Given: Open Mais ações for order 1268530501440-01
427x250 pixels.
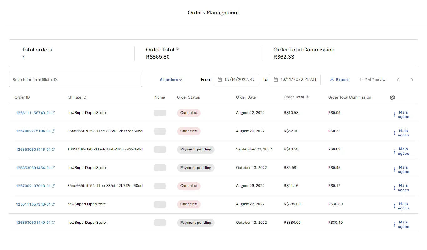Looking at the screenshot, I should coord(401,224).
